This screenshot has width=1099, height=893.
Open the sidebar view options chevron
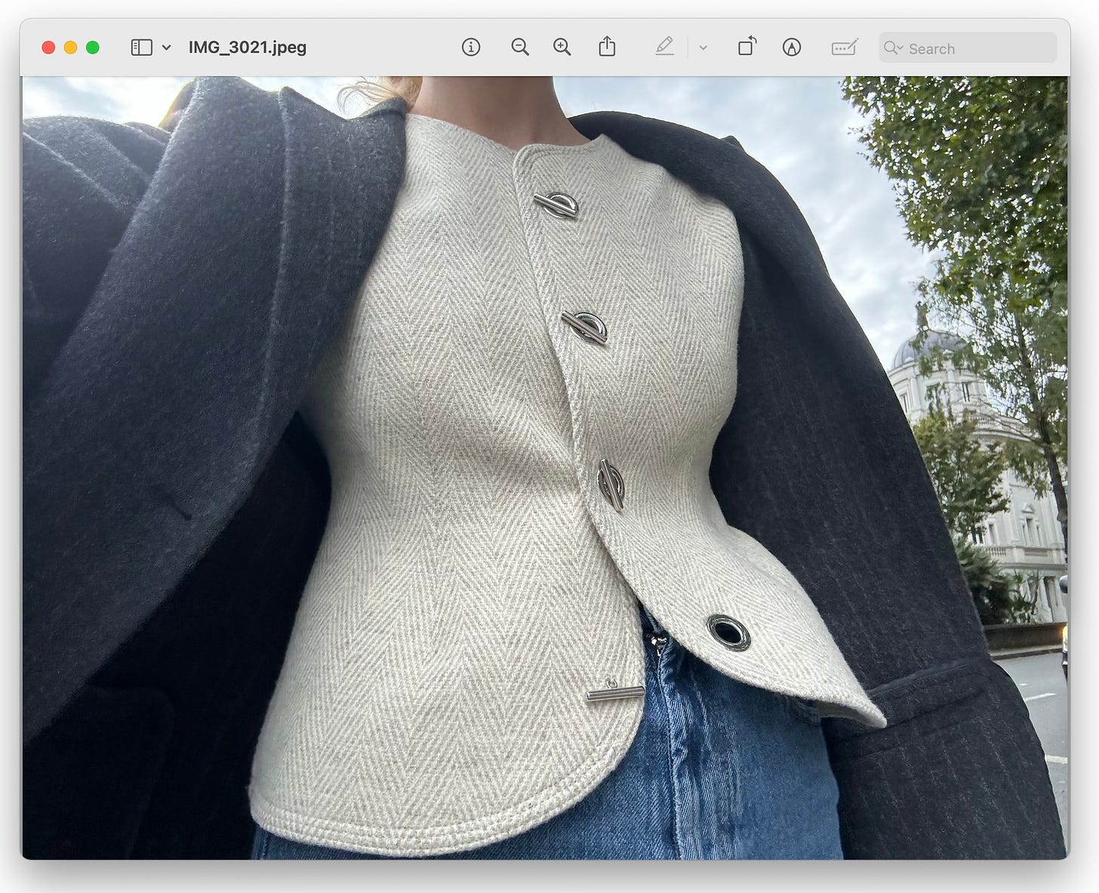pyautogui.click(x=167, y=48)
